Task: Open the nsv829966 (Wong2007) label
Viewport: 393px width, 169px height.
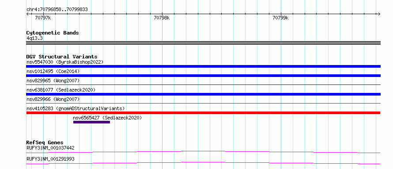Action: pos(53,99)
